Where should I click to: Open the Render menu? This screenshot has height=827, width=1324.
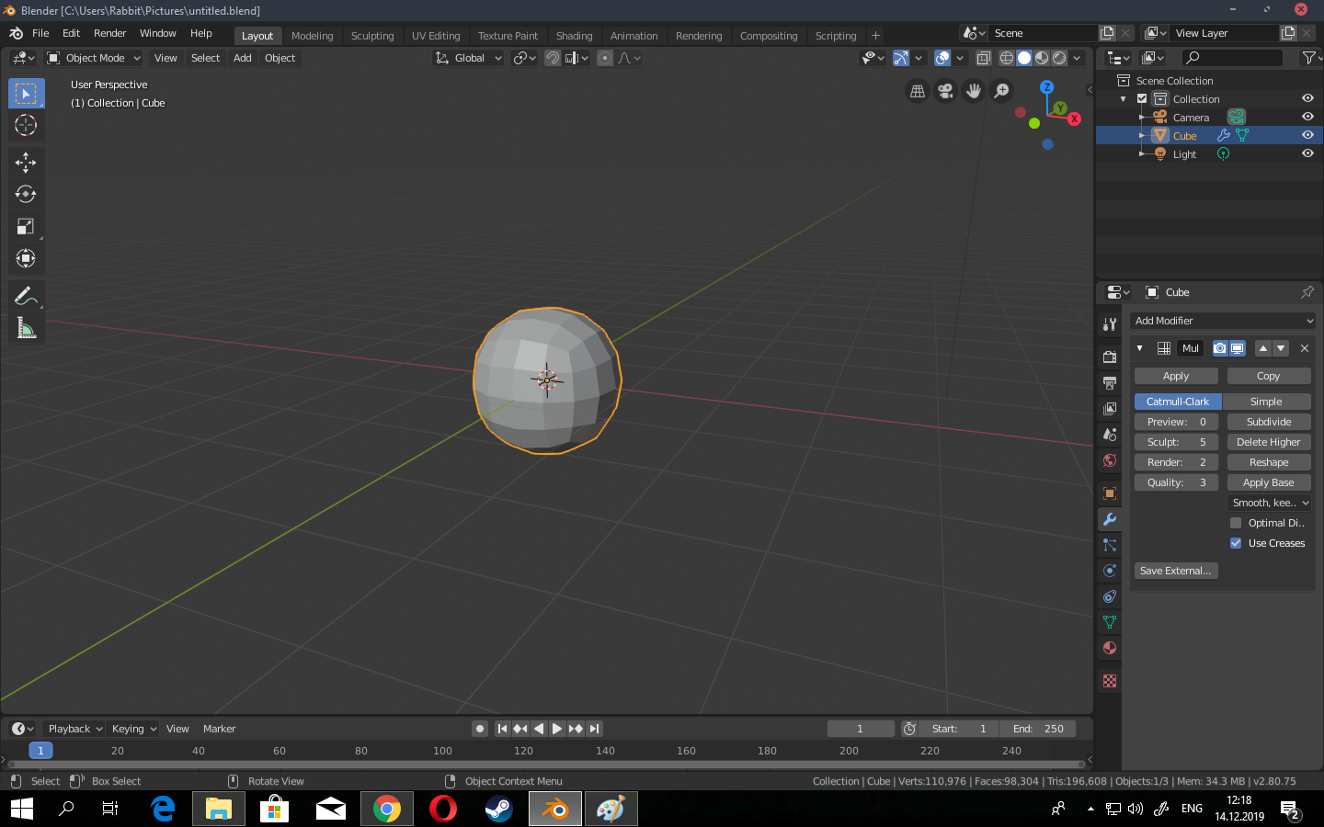tap(110, 33)
